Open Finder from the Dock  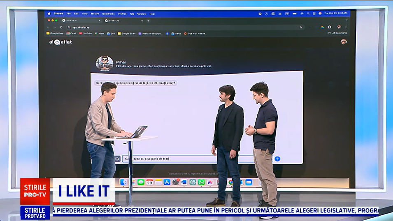123,182
